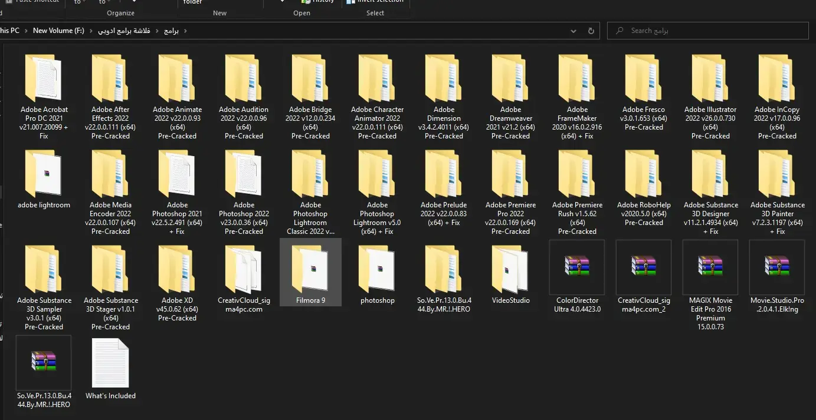
Task: Select the Substance 3D Designer folder
Action: pyautogui.click(x=710, y=191)
